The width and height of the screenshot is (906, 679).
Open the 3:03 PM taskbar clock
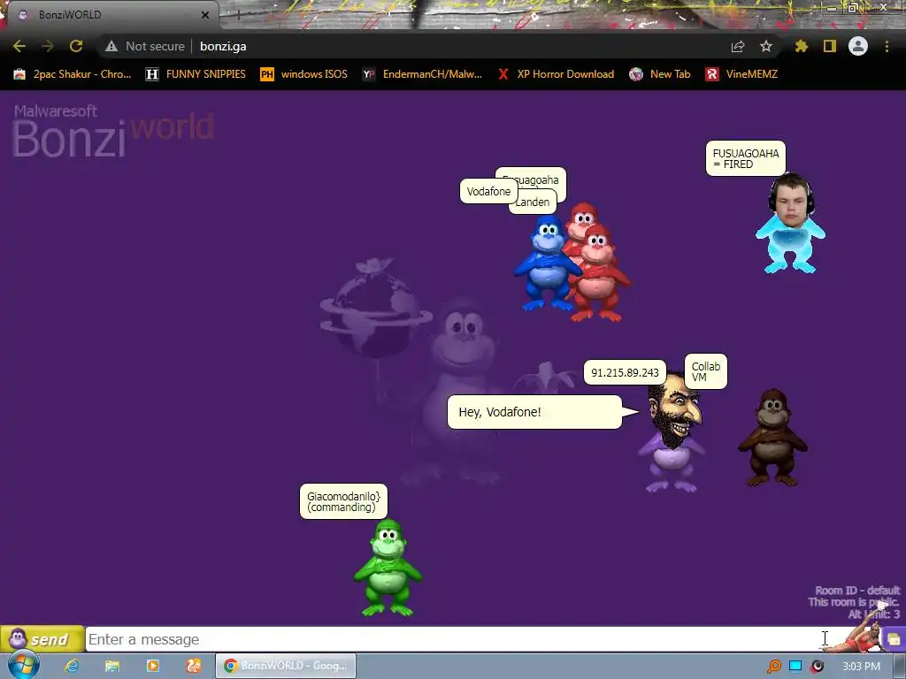pos(861,667)
